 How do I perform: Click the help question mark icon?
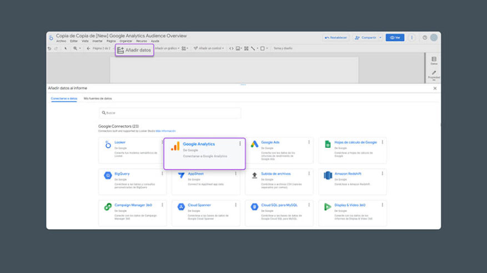[425, 38]
